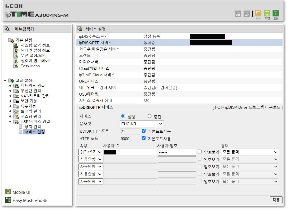The height and width of the screenshot is (211, 289).
Task: Collapse the USB/서비스 관리 tree node
Action: (10, 122)
